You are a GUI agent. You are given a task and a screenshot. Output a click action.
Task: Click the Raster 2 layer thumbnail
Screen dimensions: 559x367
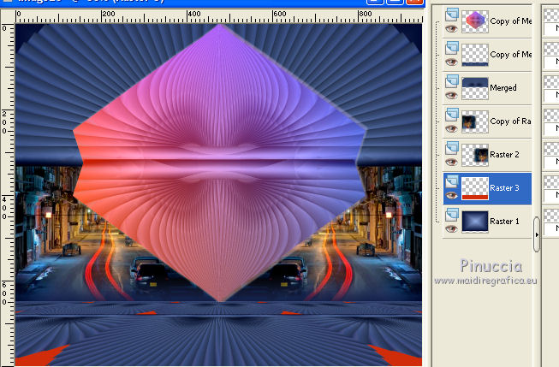pyautogui.click(x=475, y=155)
